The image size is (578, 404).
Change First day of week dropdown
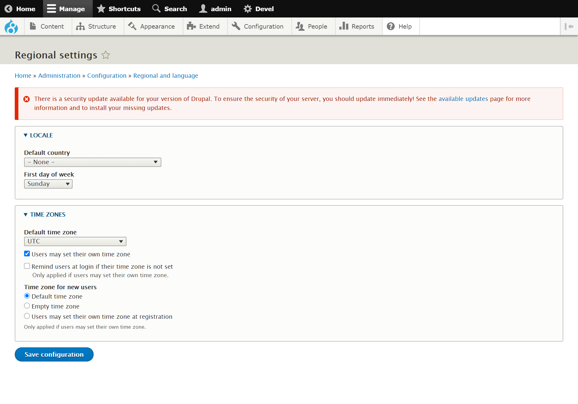(x=48, y=184)
